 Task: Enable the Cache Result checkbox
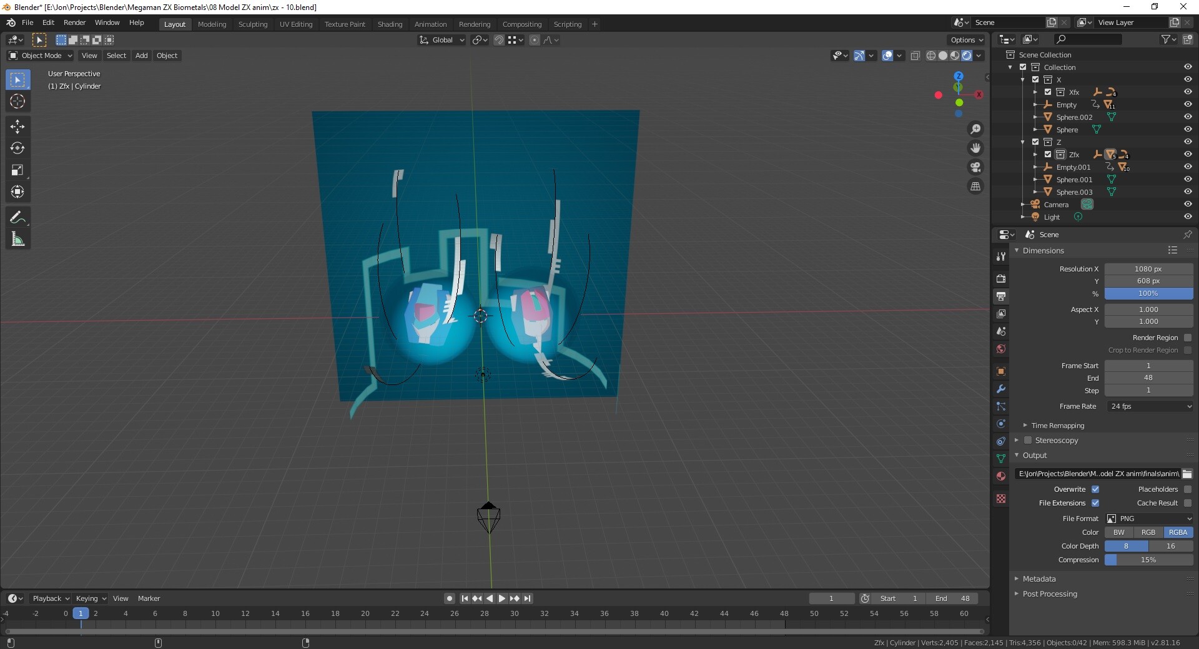(x=1188, y=503)
